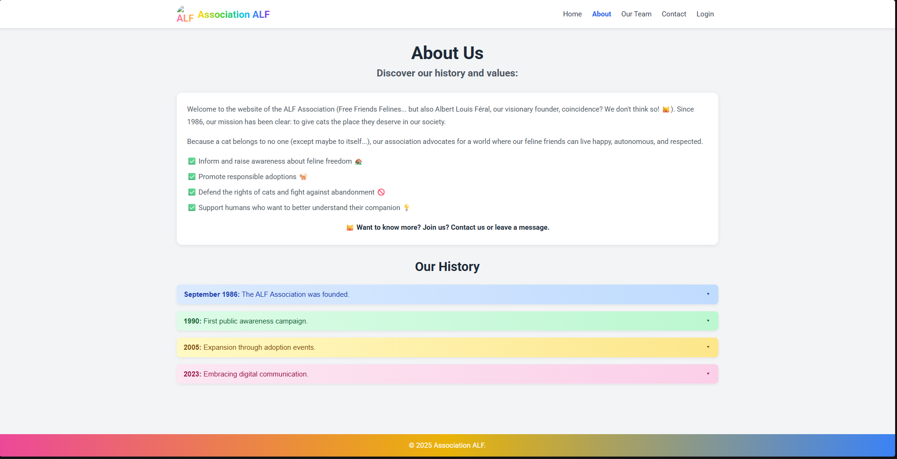Click the ALF logo image in header
Viewport: 897px width, 459px height.
click(185, 14)
